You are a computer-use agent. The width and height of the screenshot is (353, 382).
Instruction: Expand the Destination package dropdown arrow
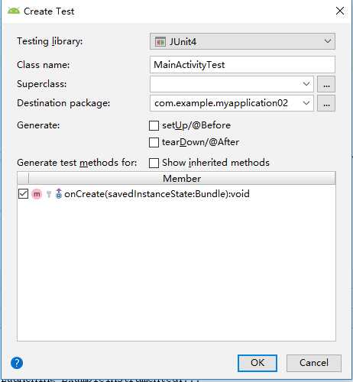(306, 103)
